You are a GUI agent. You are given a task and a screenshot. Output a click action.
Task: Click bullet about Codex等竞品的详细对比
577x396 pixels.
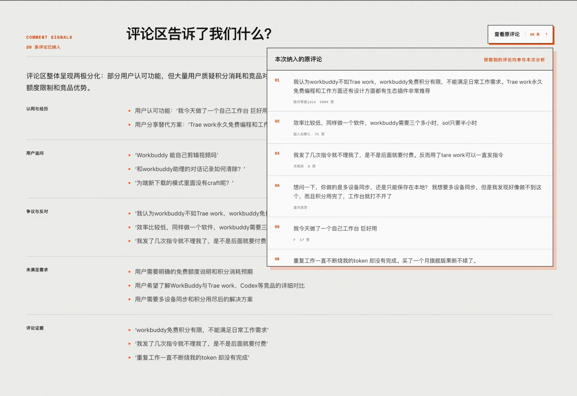pyautogui.click(x=220, y=286)
